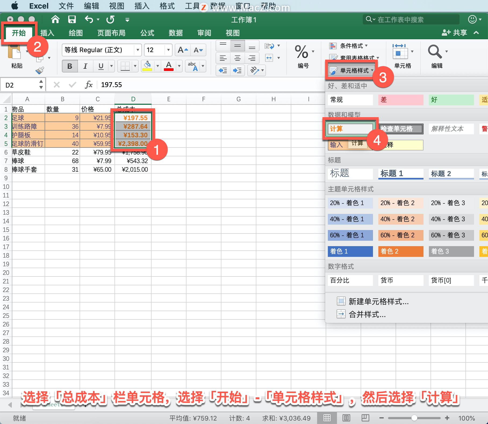Click the Home icon in title bar
Image resolution: width=488 pixels, height=424 pixels.
click(x=55, y=19)
